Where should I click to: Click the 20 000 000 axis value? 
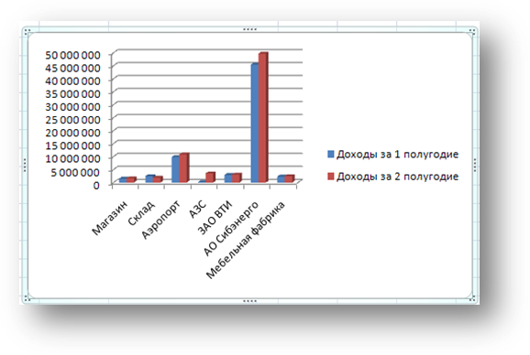[73, 133]
